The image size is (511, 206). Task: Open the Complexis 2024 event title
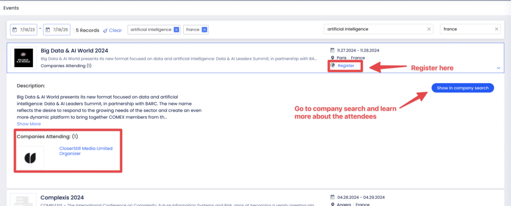(x=62, y=198)
